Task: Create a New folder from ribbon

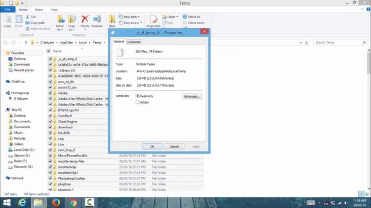Action: tap(112, 21)
